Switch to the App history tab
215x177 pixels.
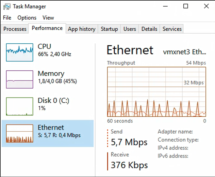pos(82,29)
